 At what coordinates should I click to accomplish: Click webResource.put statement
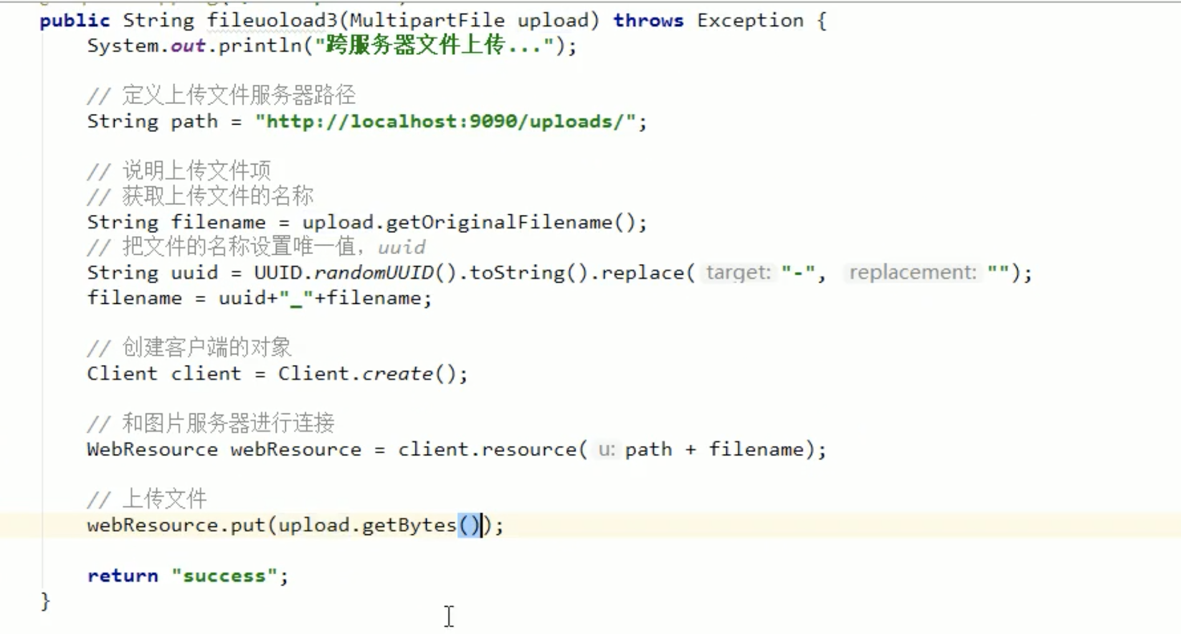point(295,526)
